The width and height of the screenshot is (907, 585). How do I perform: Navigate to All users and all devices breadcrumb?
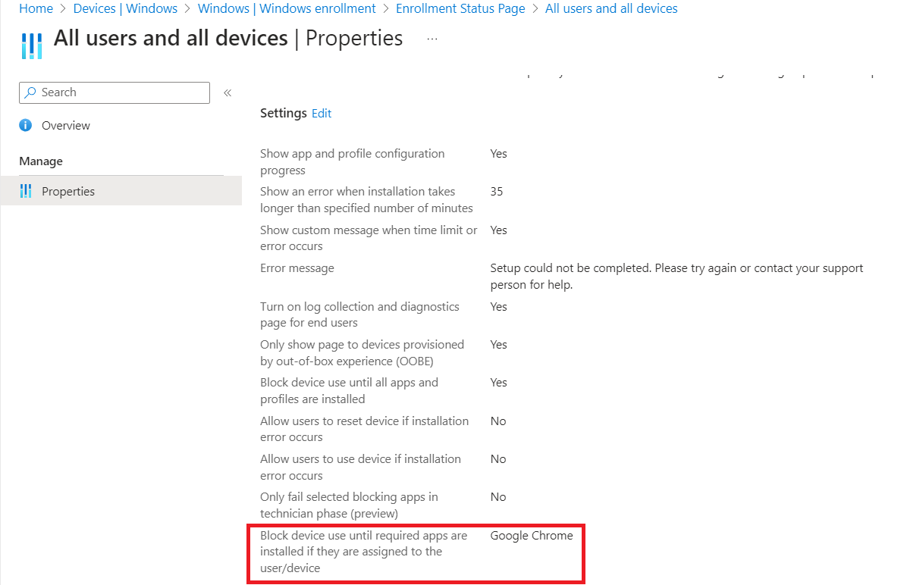tap(611, 8)
